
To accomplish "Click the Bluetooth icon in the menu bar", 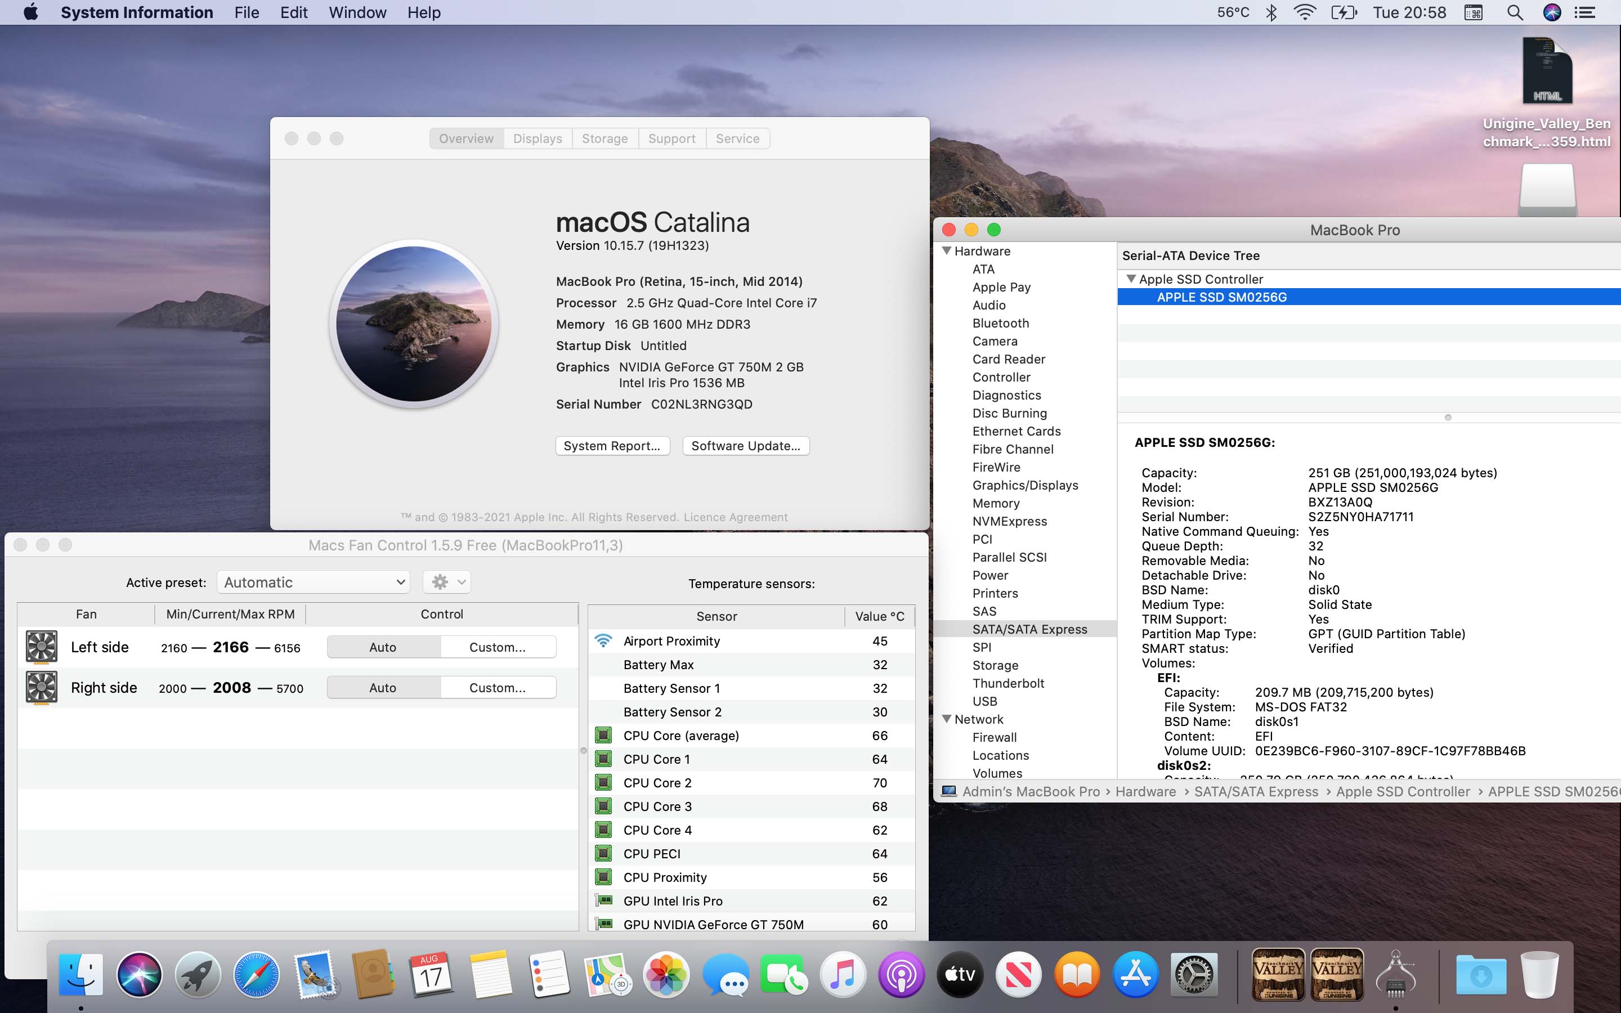I will tap(1271, 13).
